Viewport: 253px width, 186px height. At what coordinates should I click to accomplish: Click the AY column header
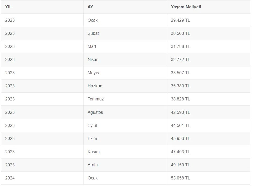pos(90,7)
